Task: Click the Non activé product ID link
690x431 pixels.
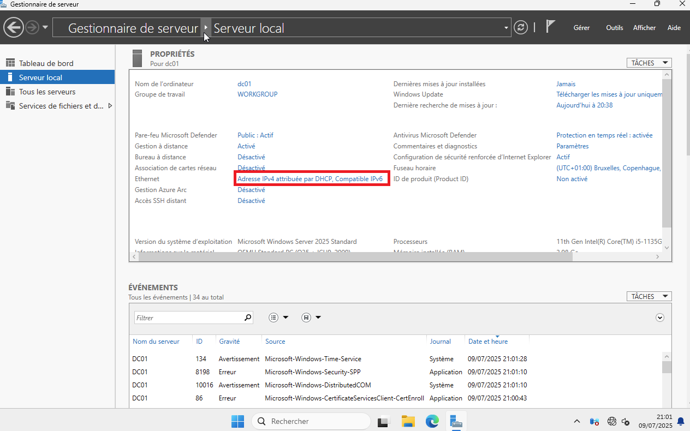Action: (x=572, y=179)
